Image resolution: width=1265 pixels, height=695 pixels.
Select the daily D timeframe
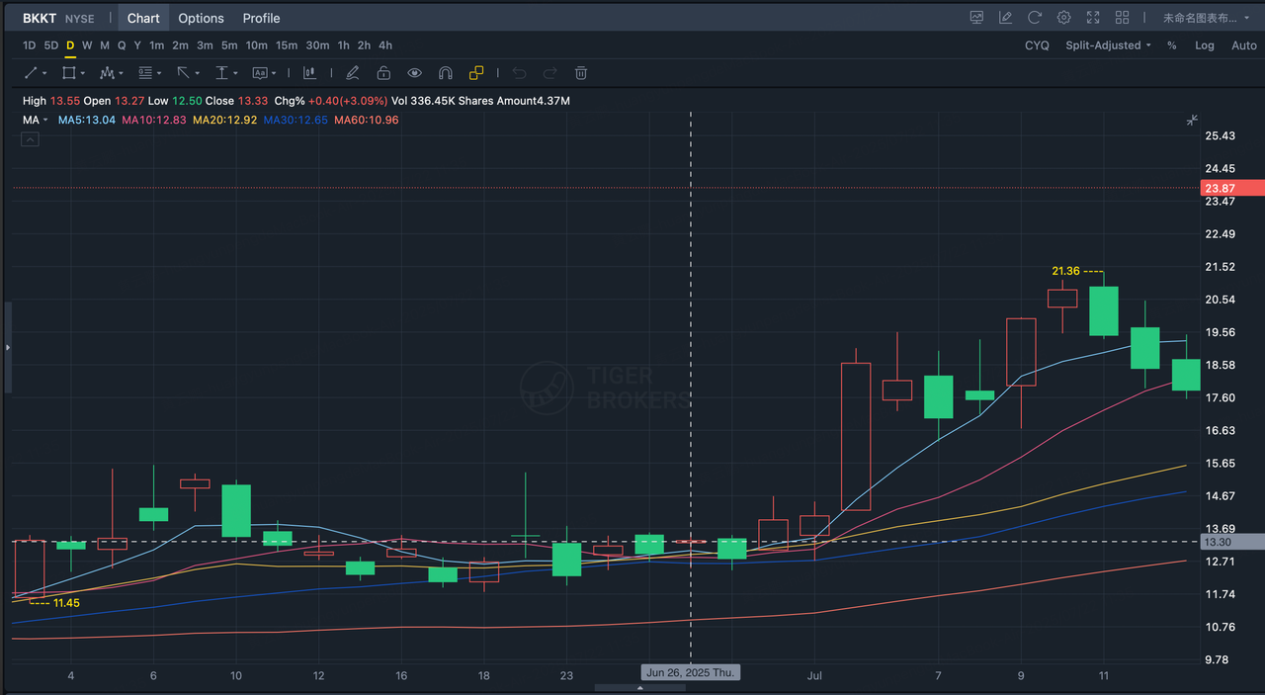(x=70, y=45)
